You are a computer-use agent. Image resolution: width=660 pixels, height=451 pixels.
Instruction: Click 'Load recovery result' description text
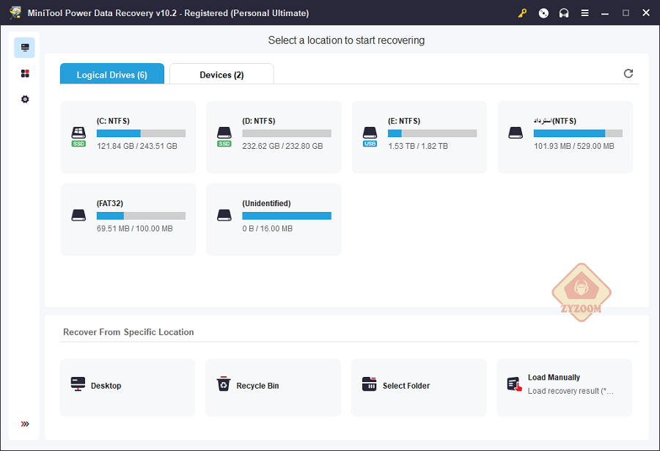click(x=571, y=391)
